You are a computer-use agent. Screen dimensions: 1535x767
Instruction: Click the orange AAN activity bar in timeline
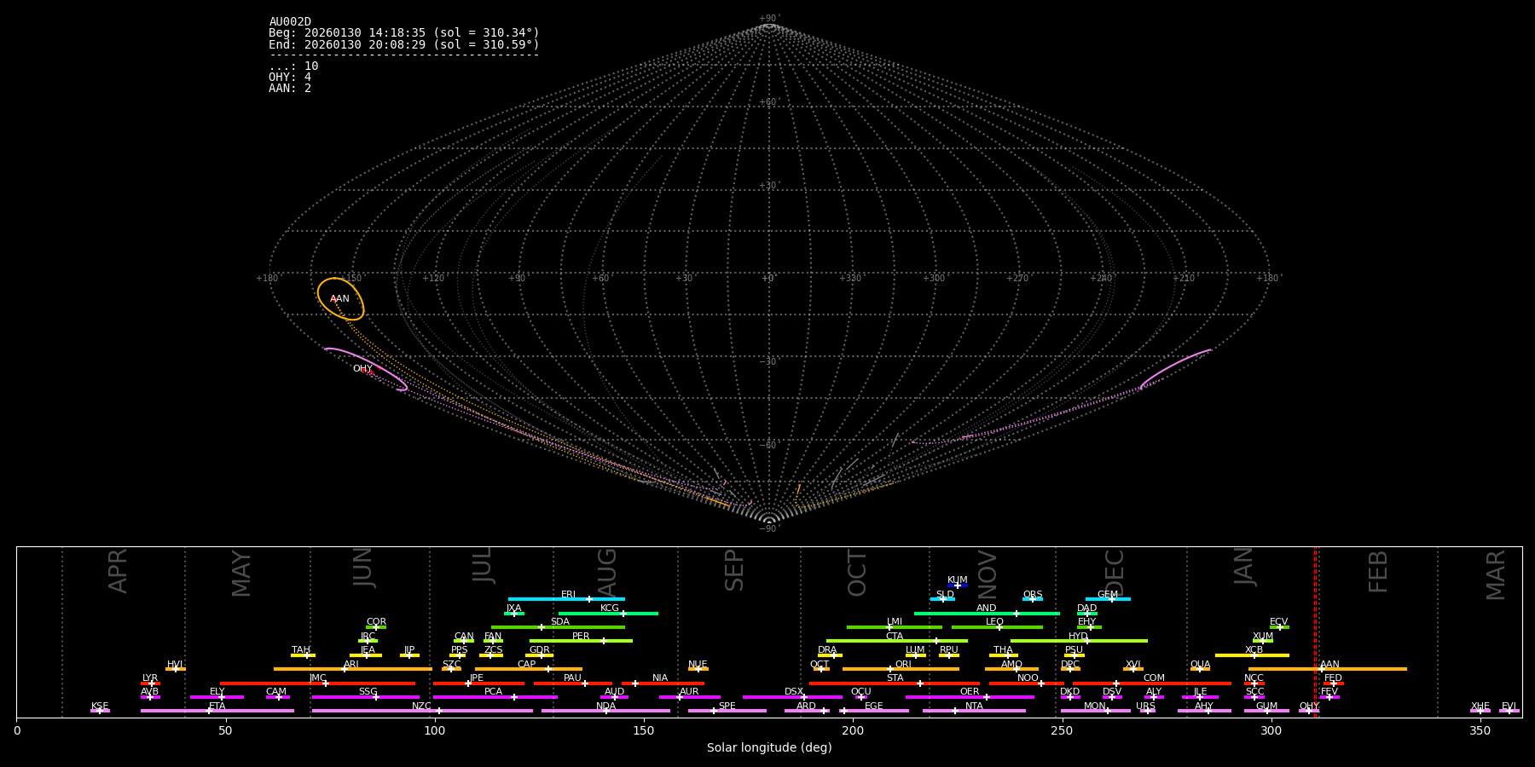[x=1328, y=669]
